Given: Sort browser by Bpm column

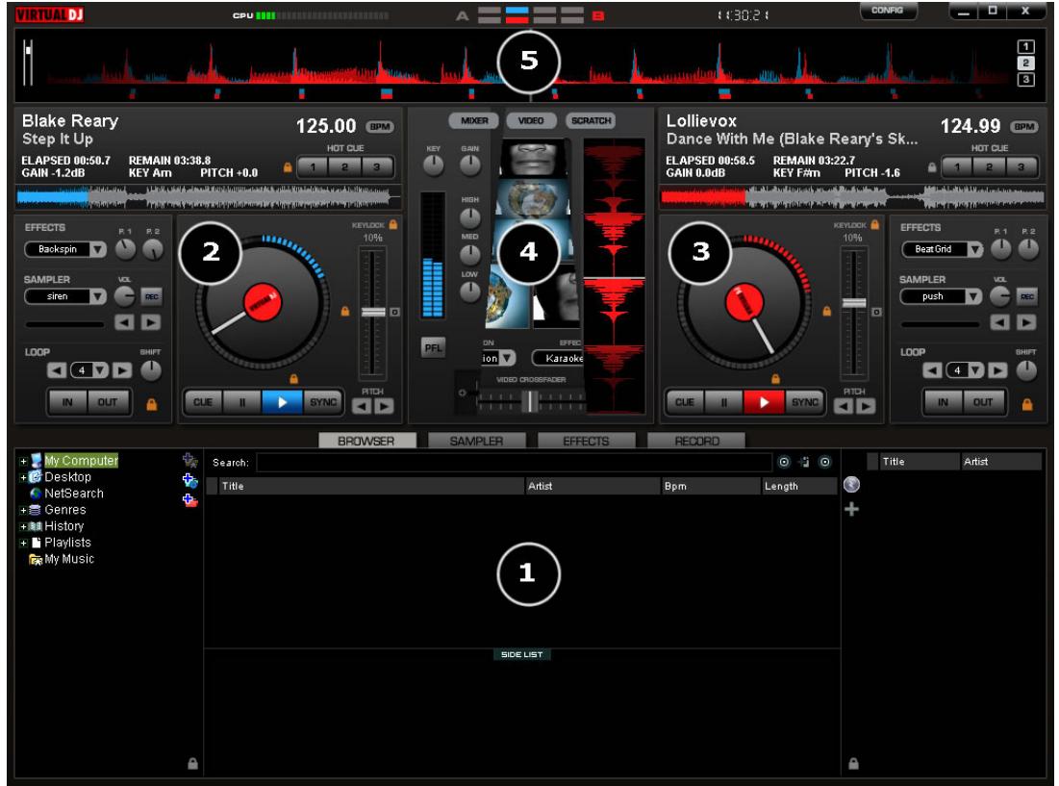Looking at the screenshot, I should pyautogui.click(x=711, y=486).
